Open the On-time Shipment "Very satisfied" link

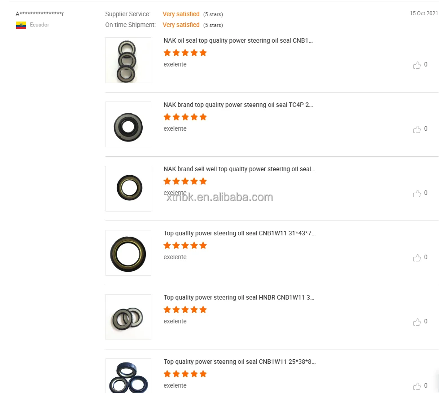(x=181, y=25)
